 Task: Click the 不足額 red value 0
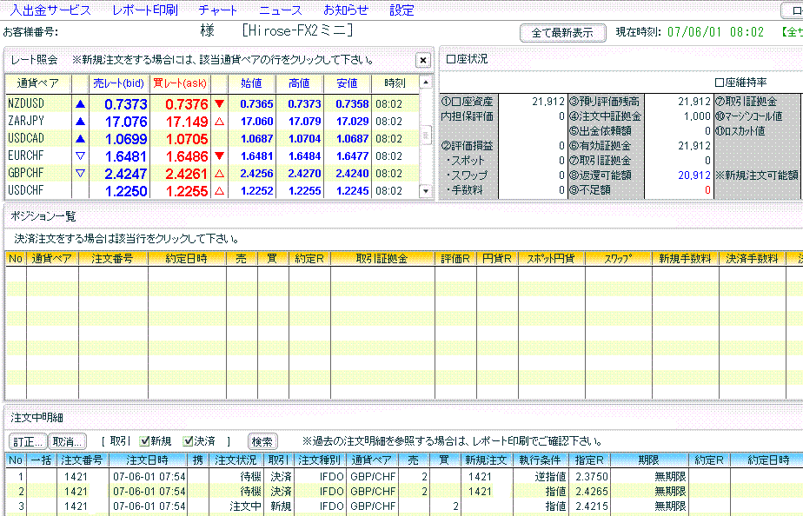[707, 190]
